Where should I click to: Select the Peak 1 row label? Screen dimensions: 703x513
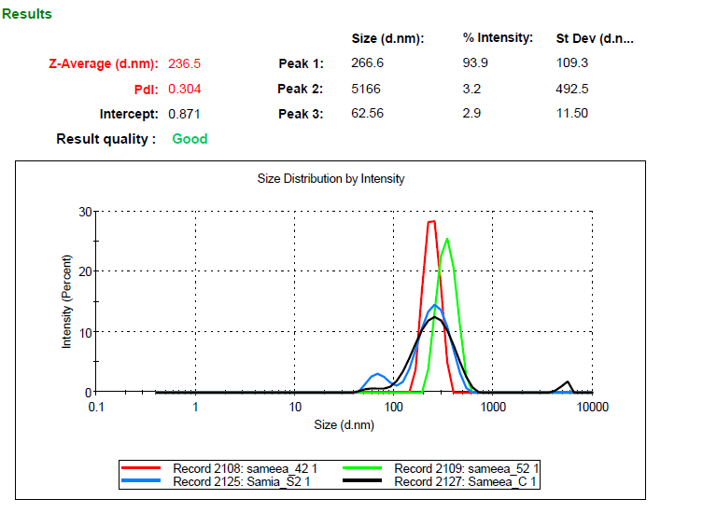coord(301,64)
